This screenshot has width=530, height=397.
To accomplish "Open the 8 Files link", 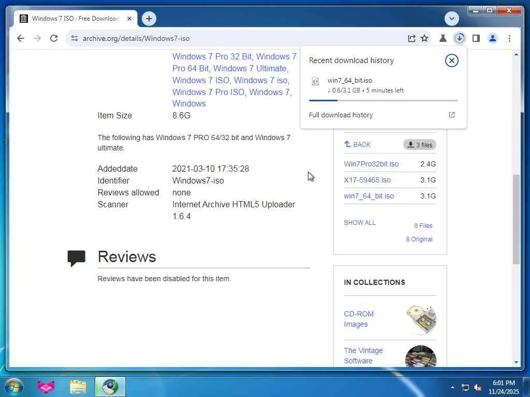I will click(423, 225).
